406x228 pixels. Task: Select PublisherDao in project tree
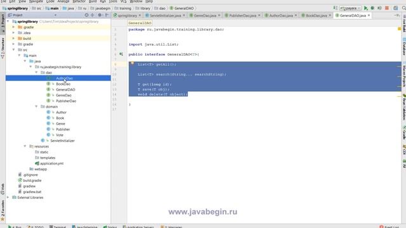(x=66, y=101)
